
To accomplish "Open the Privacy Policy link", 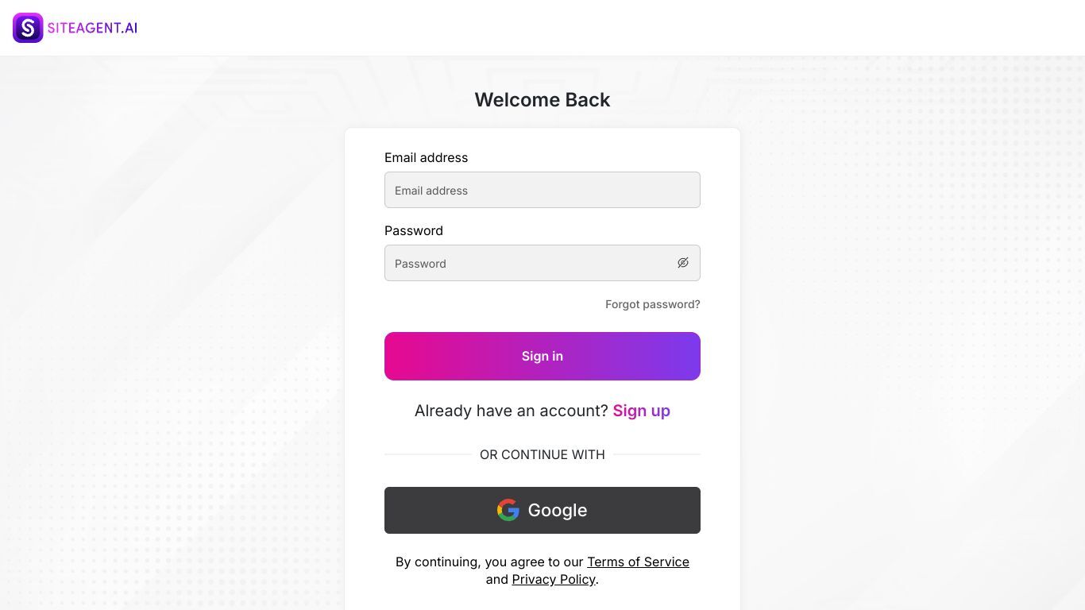I will click(554, 579).
